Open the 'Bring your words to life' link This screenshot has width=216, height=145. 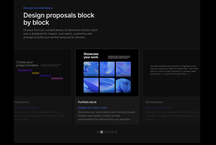point(158,108)
